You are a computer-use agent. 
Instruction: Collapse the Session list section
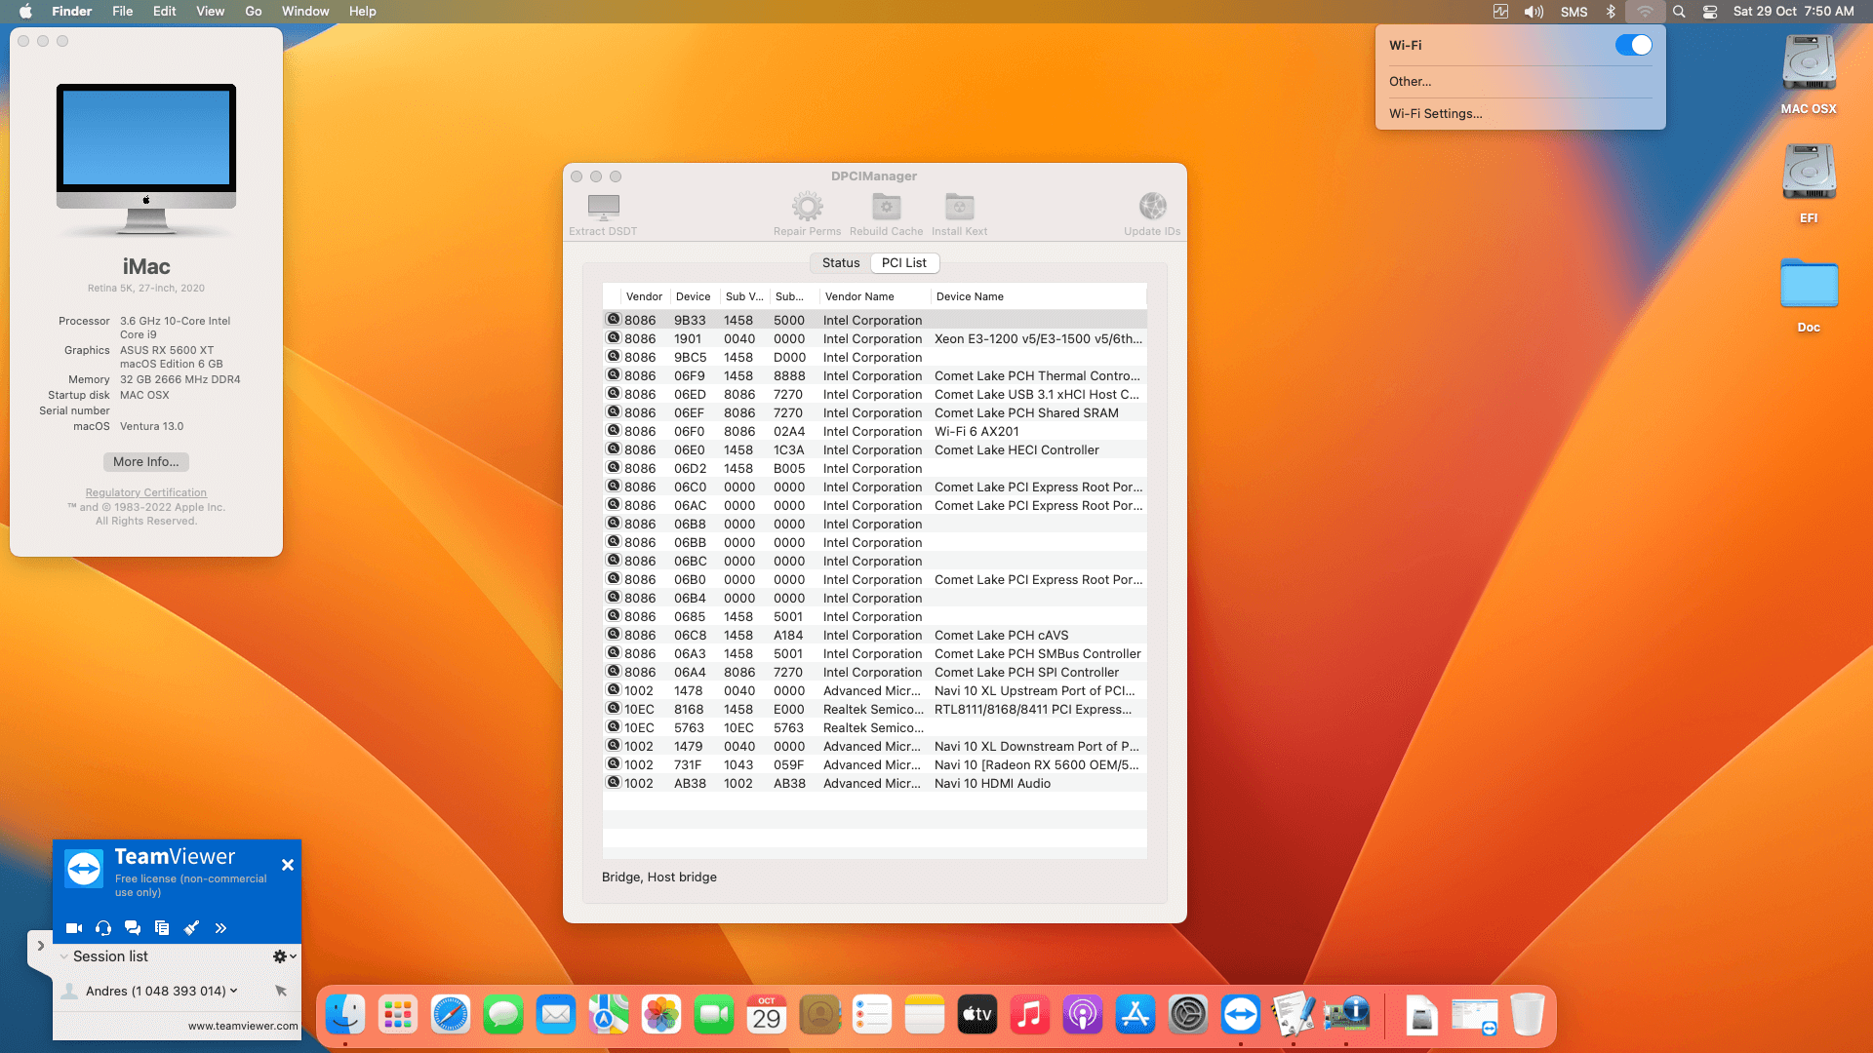click(64, 956)
